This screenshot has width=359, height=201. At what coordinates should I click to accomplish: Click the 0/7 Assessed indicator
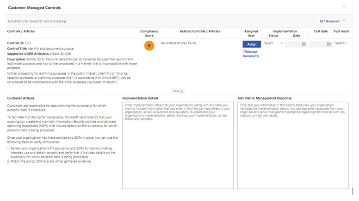click(x=329, y=21)
